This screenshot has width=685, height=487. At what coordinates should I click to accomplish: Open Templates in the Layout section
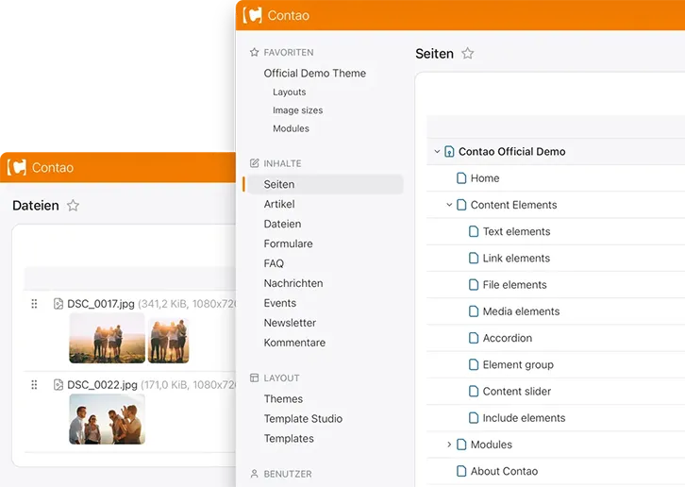[x=289, y=439]
